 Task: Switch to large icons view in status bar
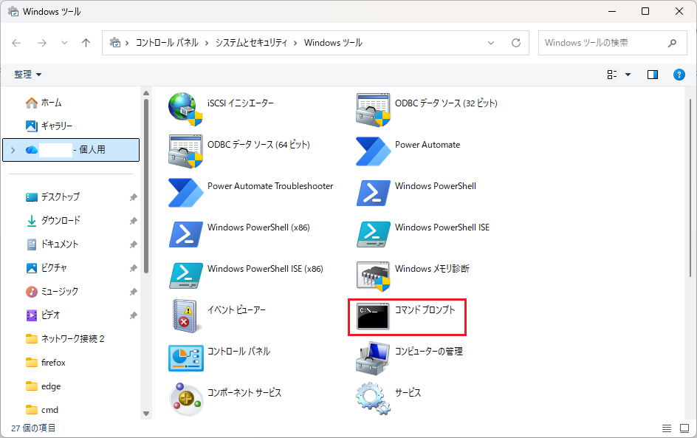click(x=684, y=428)
